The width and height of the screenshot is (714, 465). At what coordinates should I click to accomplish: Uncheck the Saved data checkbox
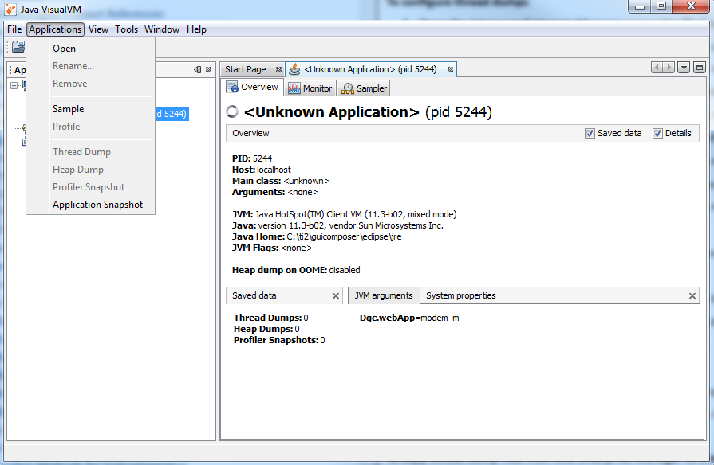coord(590,133)
